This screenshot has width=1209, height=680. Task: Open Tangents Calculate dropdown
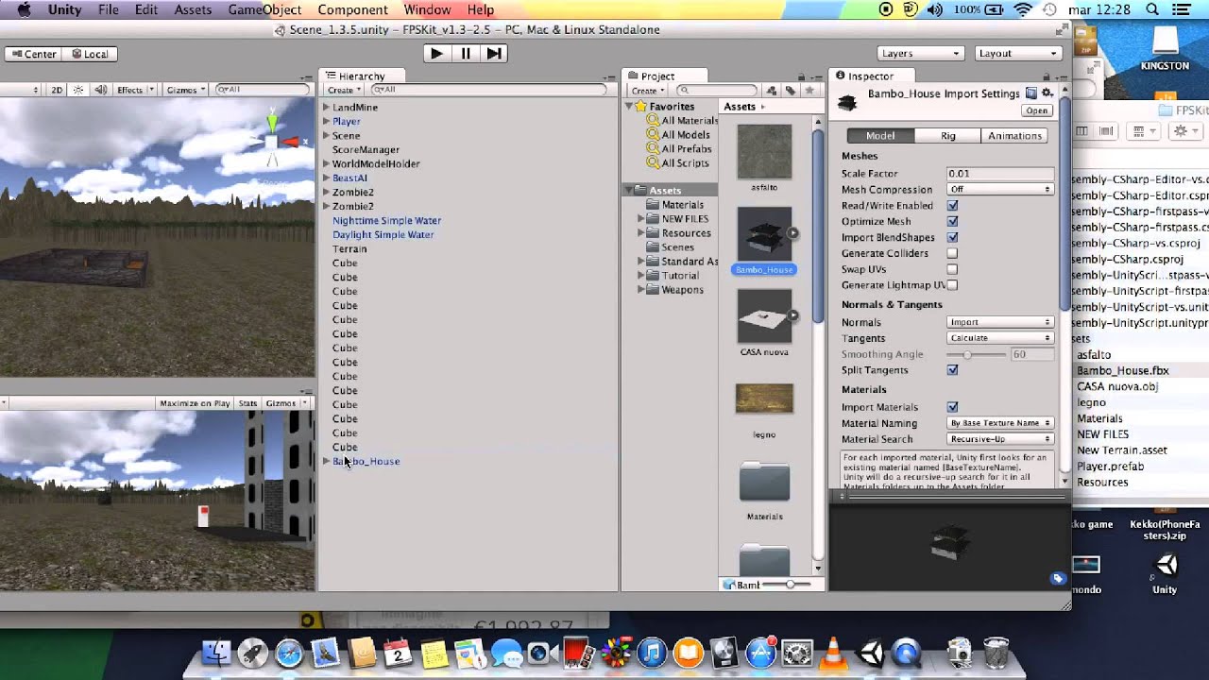[1000, 338]
